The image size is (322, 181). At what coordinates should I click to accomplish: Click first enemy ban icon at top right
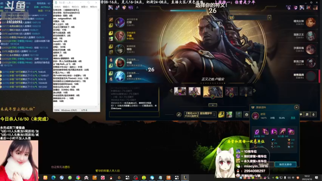tap(289, 8)
